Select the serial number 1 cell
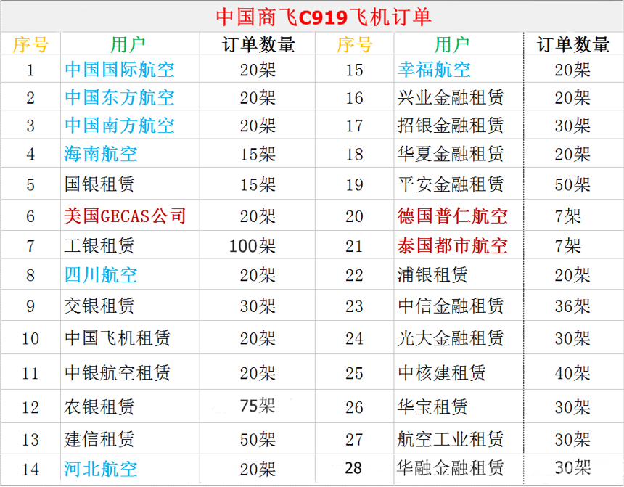Viewport: 624px width, 487px height. click(30, 69)
